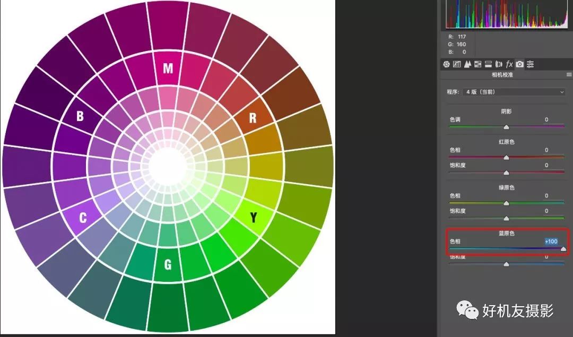Click the 相机校准 panel title
This screenshot has width=573, height=337.
[502, 74]
